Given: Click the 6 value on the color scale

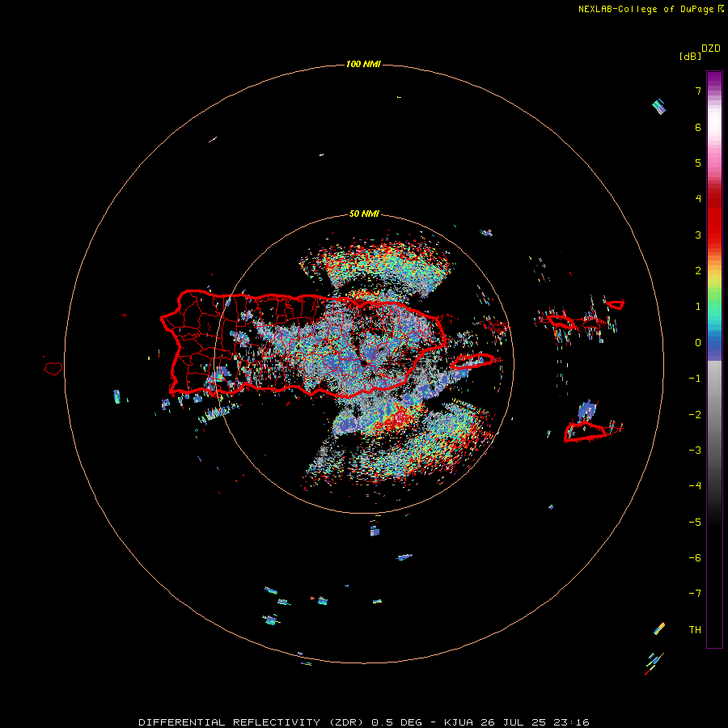Looking at the screenshot, I should (x=698, y=127).
